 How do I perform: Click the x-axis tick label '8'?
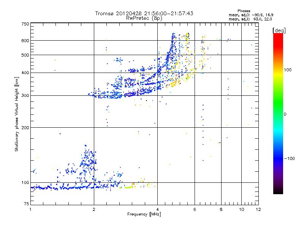(221, 209)
